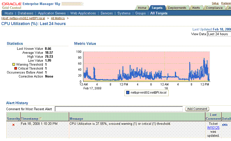Go to the Systems subtab
This screenshot has width=231, height=141.
[124, 13]
